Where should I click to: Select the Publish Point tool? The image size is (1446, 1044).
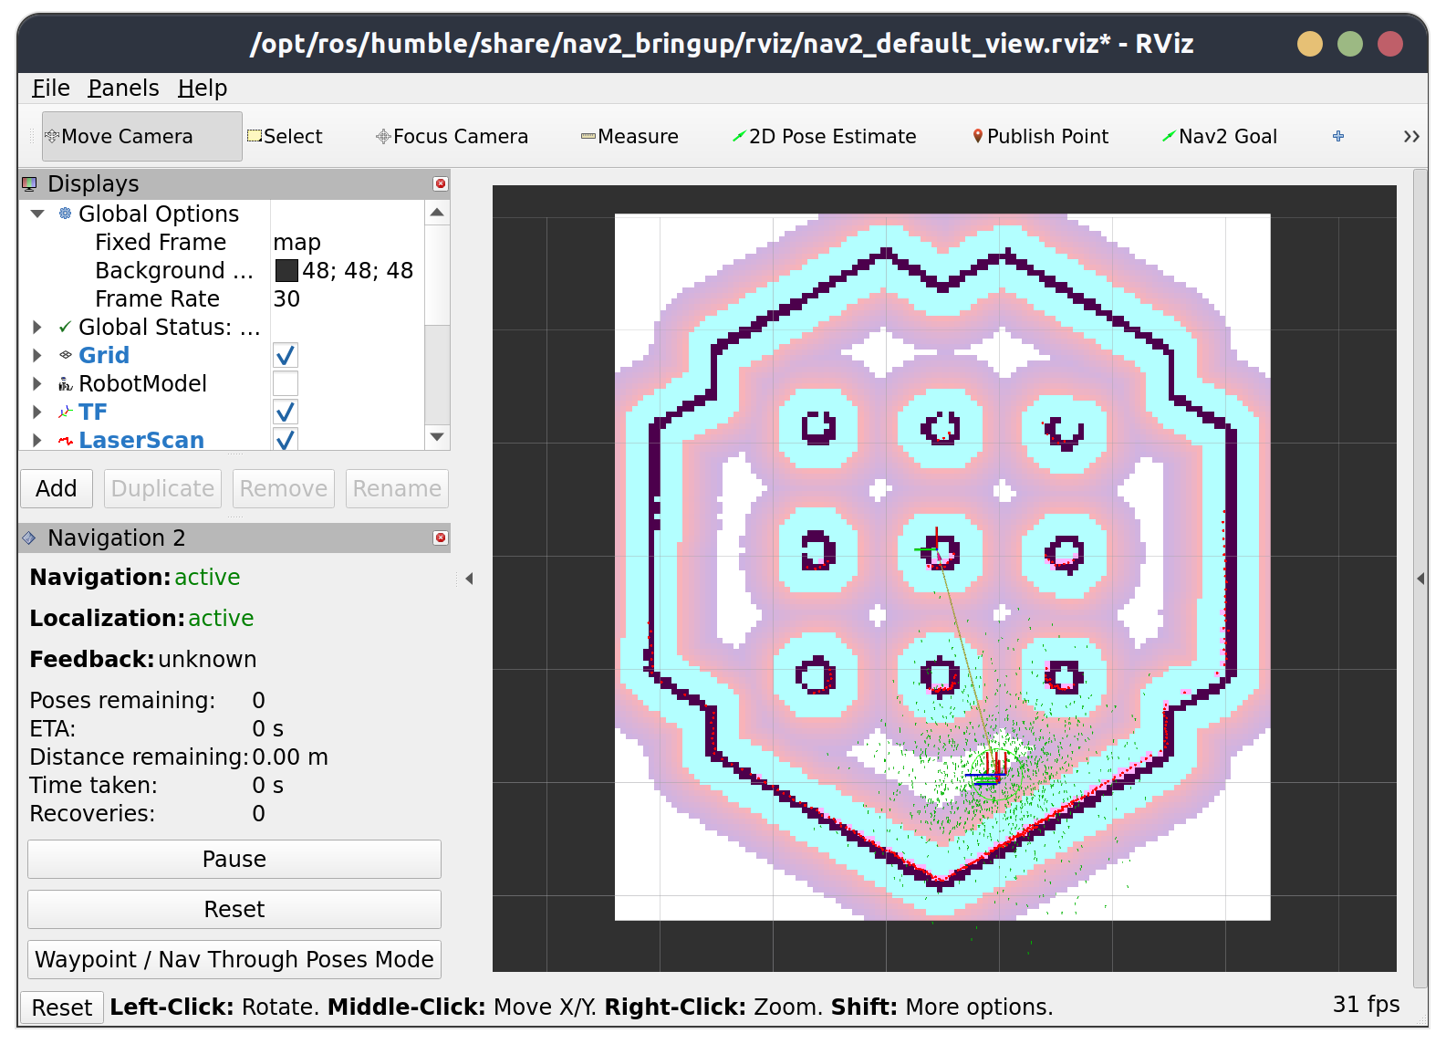(1040, 137)
